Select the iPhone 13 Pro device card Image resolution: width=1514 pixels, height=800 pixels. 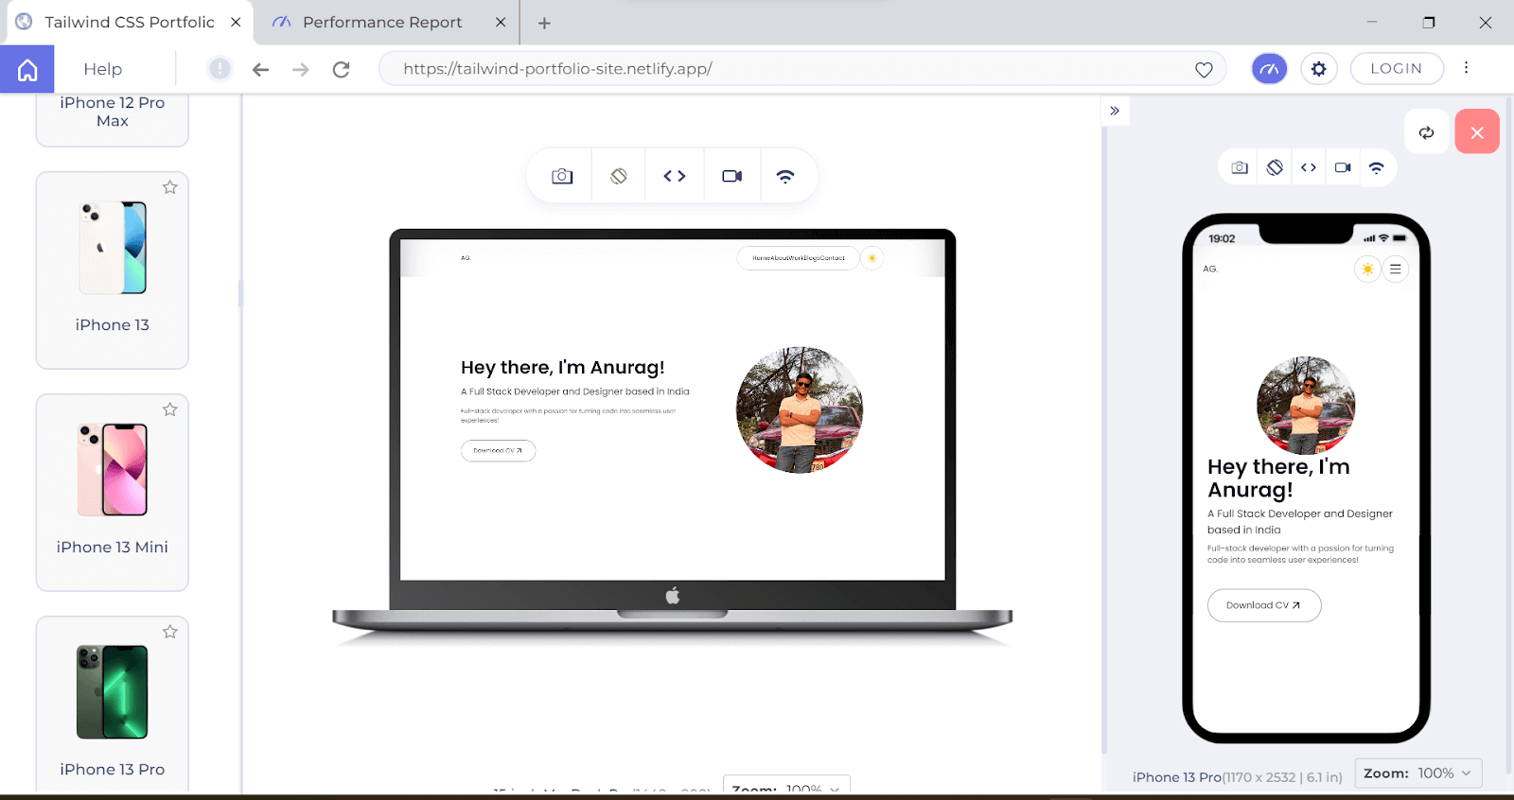click(x=113, y=704)
